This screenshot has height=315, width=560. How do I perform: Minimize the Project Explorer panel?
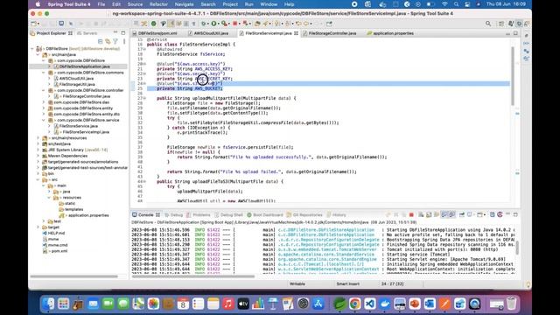[x=115, y=33]
